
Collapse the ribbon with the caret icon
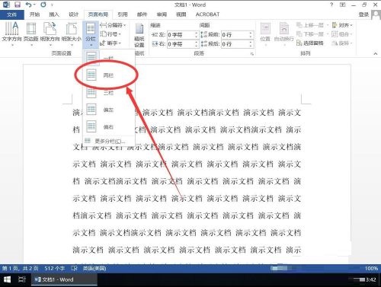tap(375, 53)
